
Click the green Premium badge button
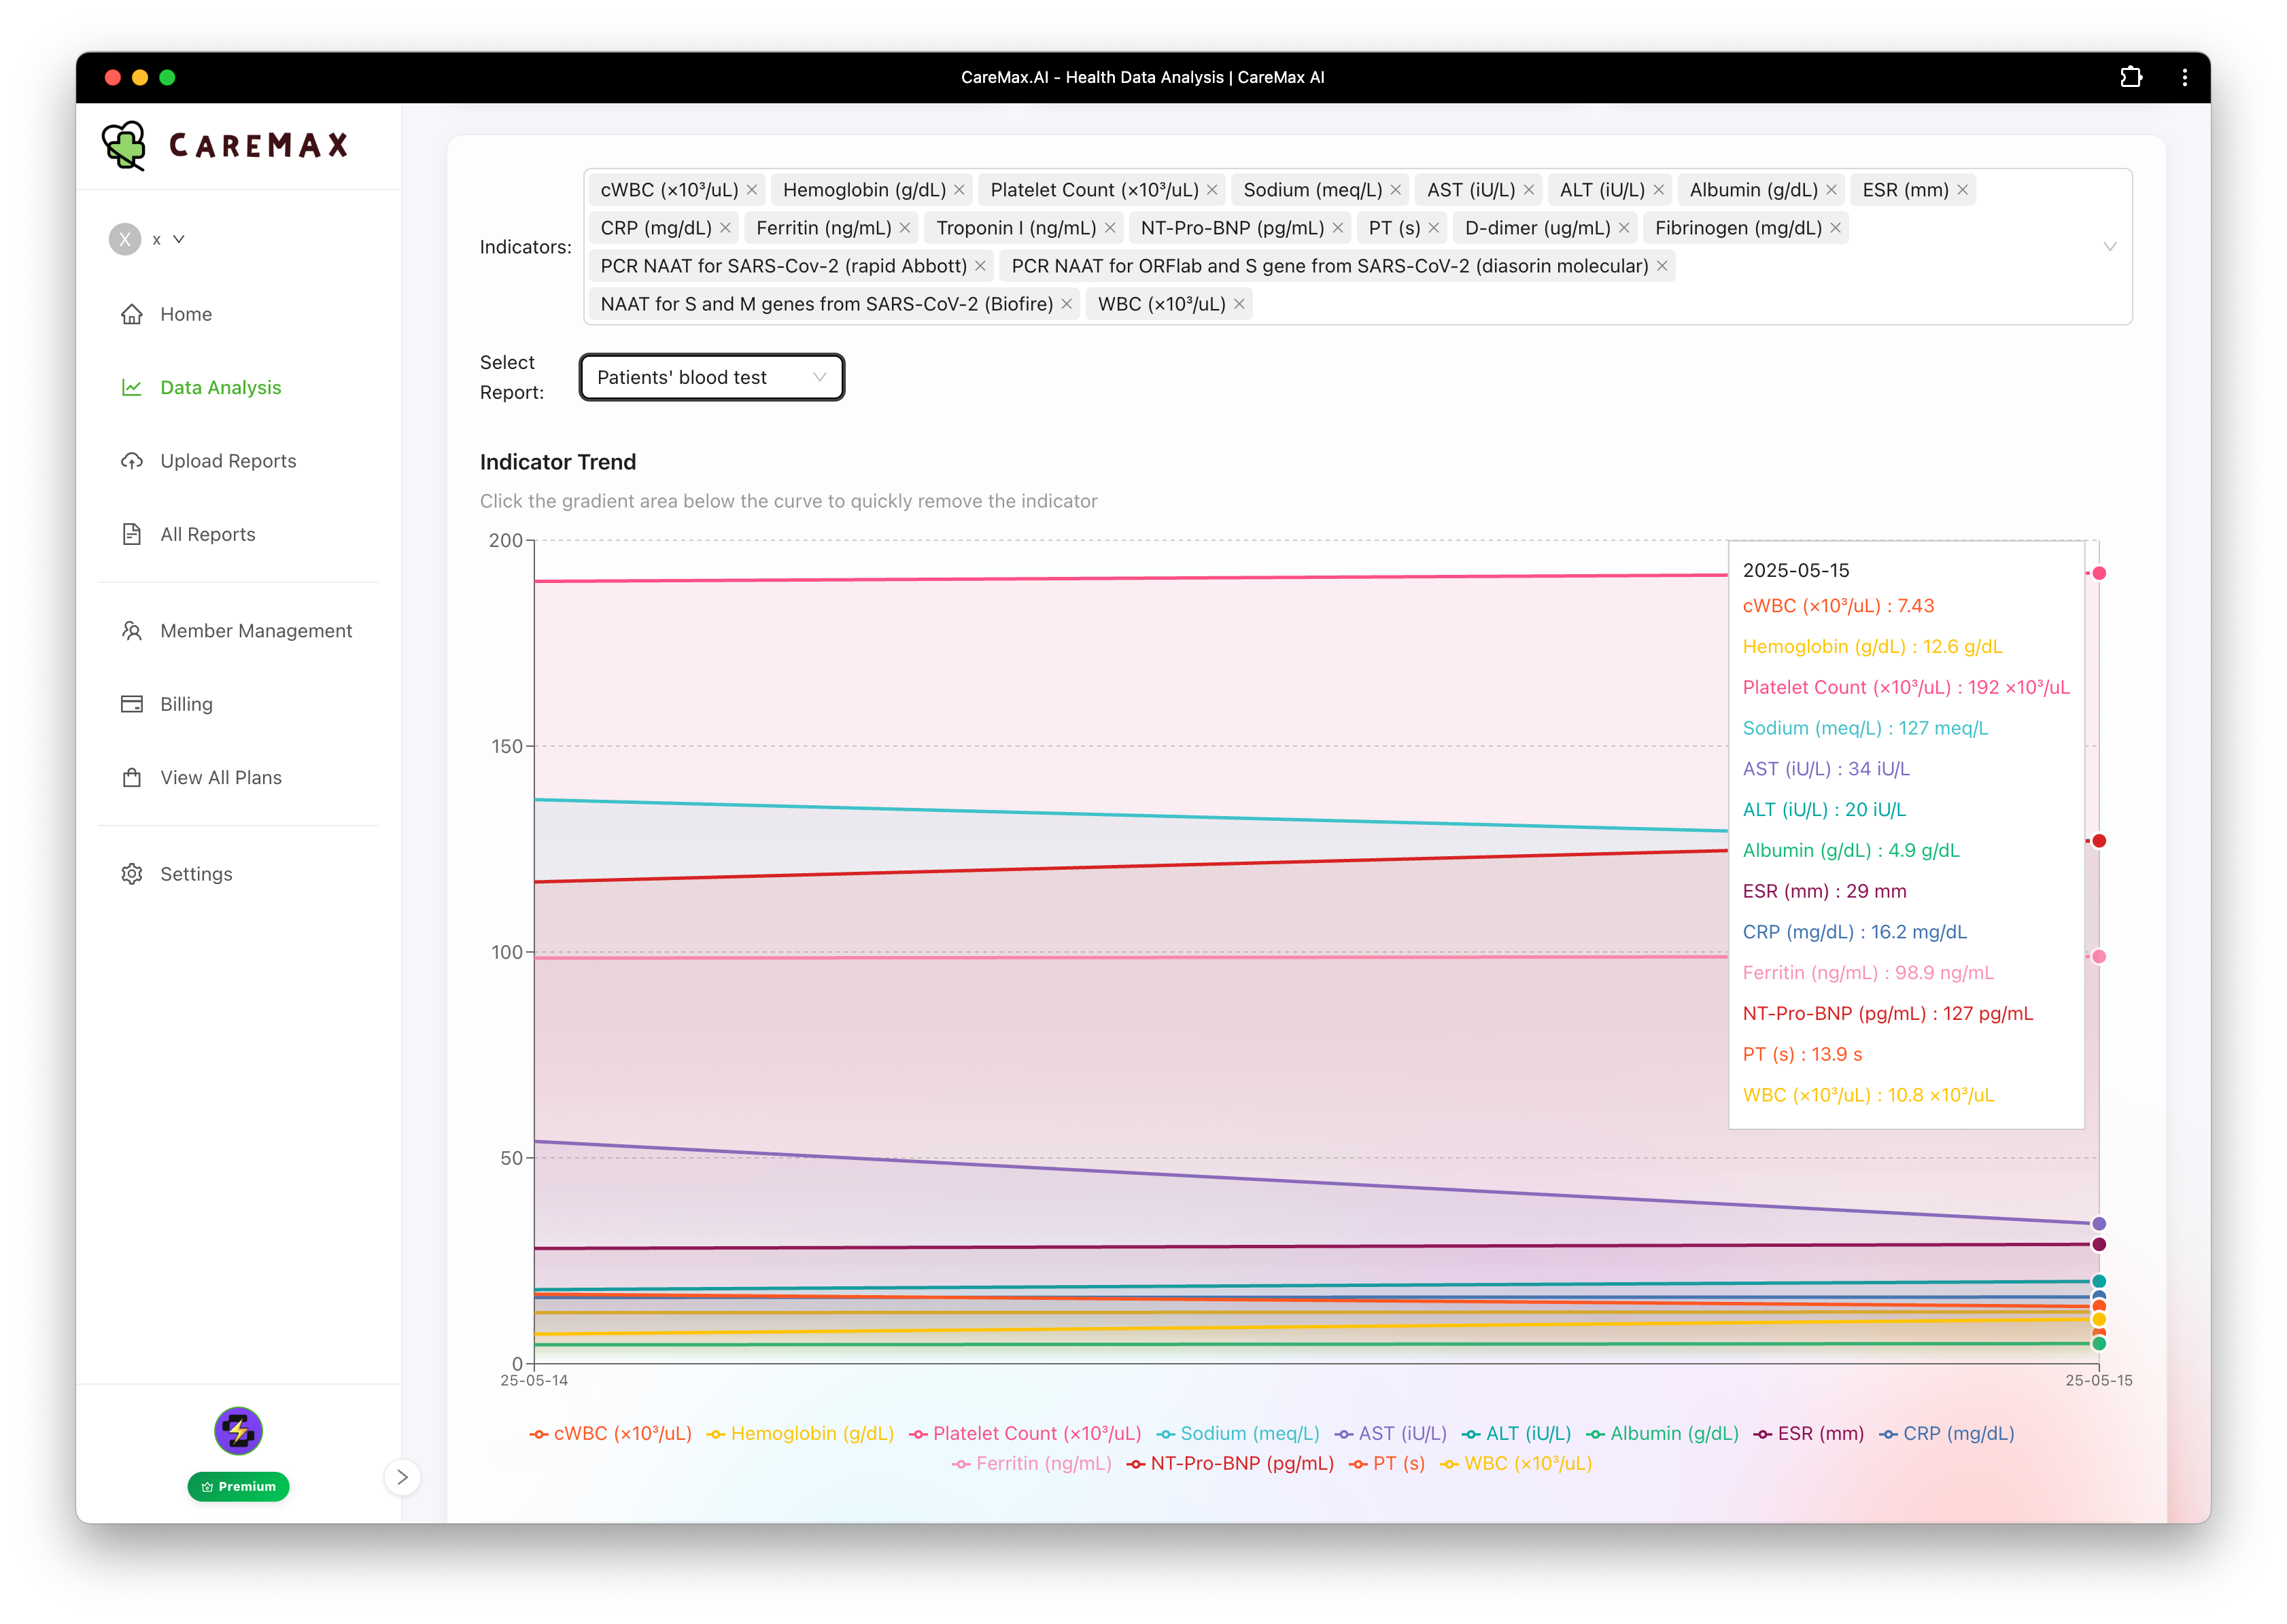point(238,1486)
